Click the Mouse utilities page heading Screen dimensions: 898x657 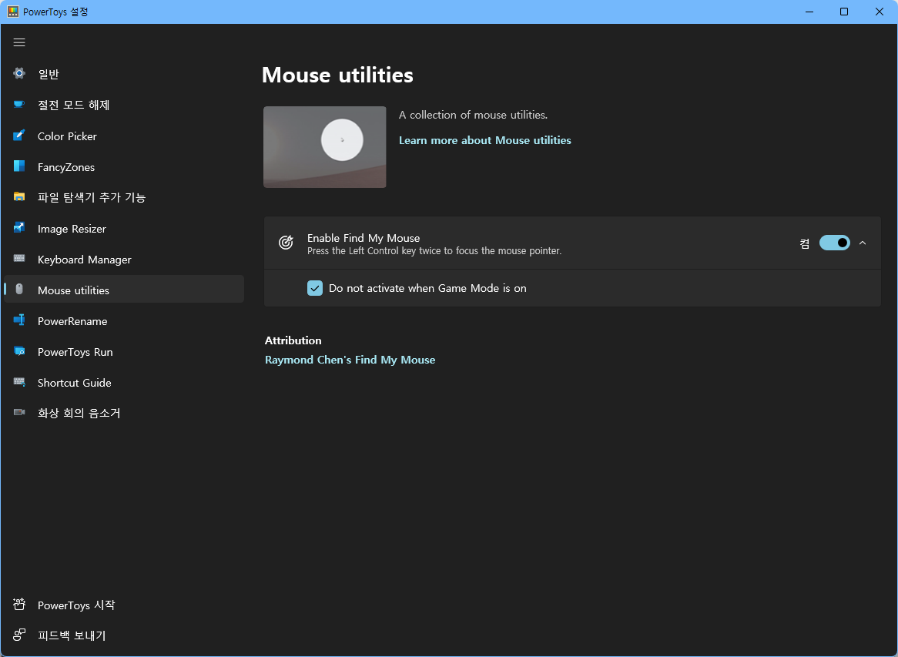[x=337, y=75]
